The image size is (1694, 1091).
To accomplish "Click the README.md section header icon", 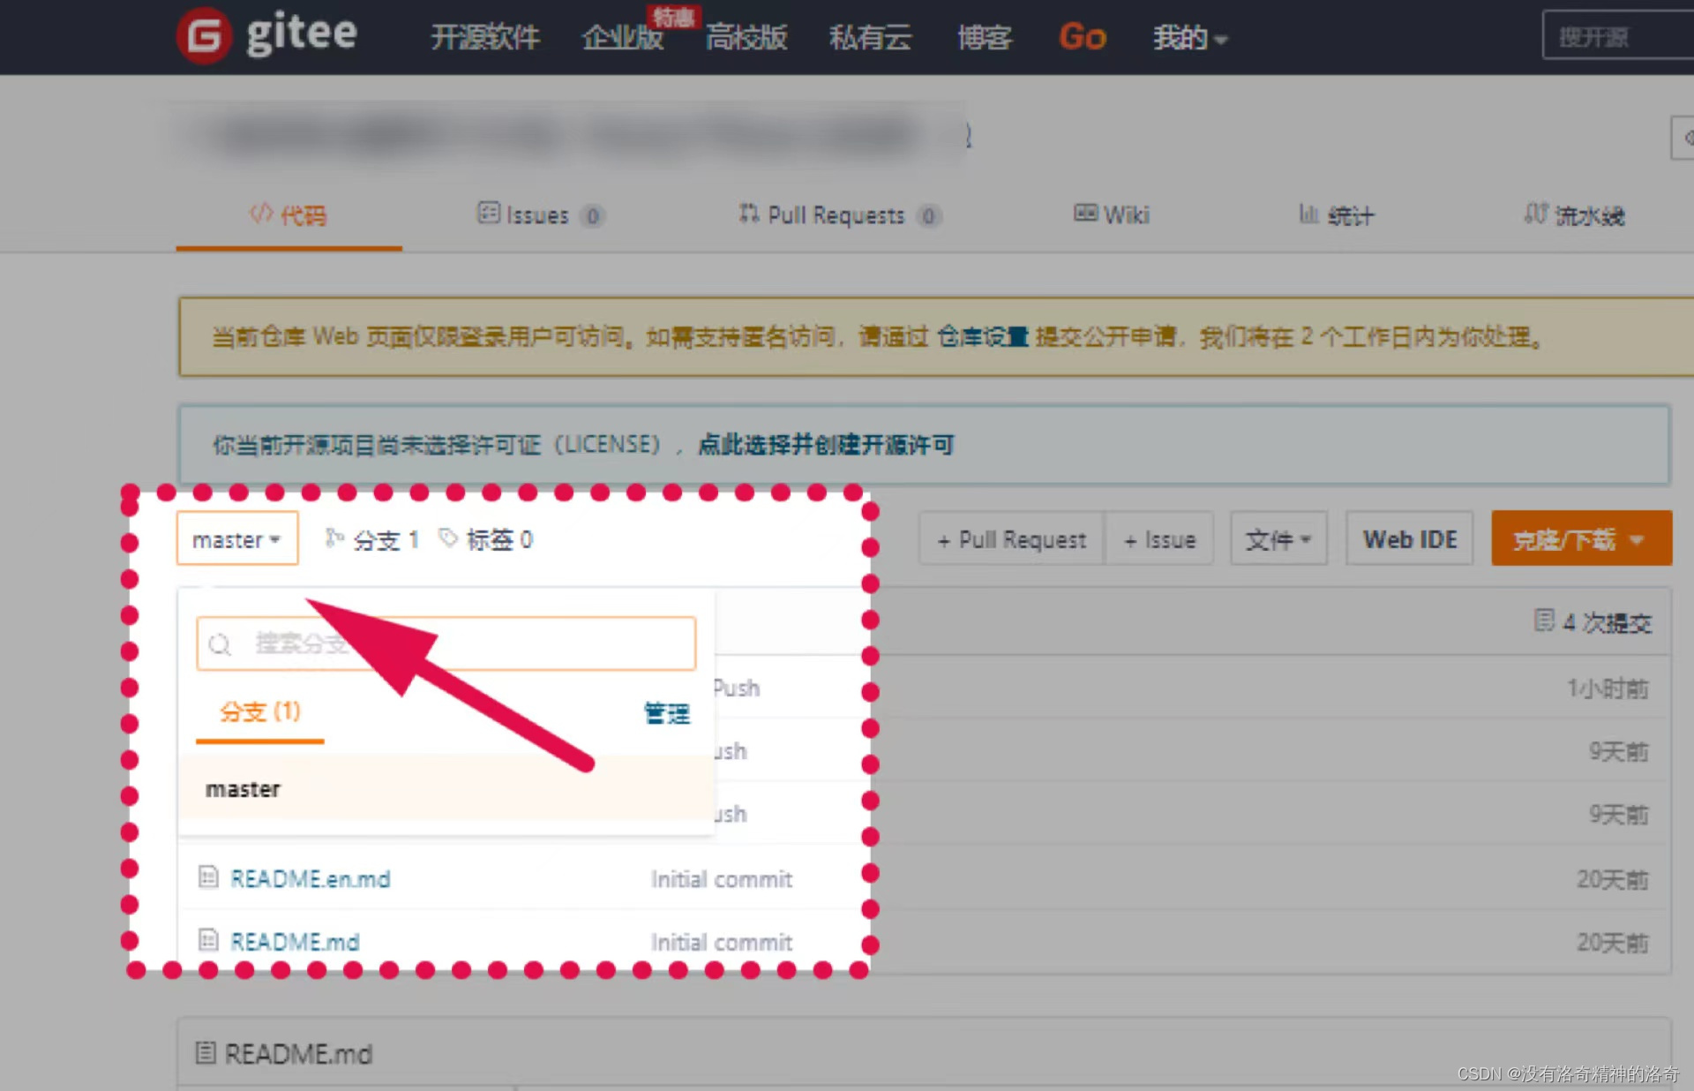I will [x=206, y=1052].
